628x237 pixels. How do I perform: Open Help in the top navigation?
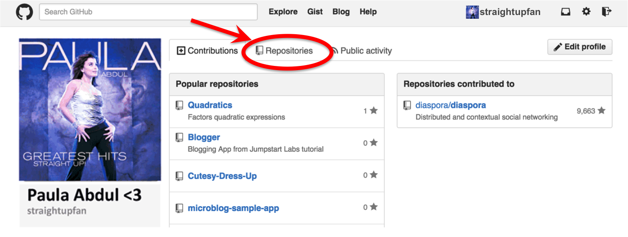368,12
